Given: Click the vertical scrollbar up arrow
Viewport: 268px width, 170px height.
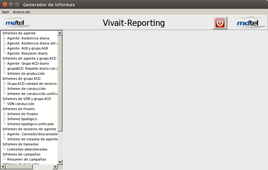Looking at the screenshot, I should pos(60,33).
